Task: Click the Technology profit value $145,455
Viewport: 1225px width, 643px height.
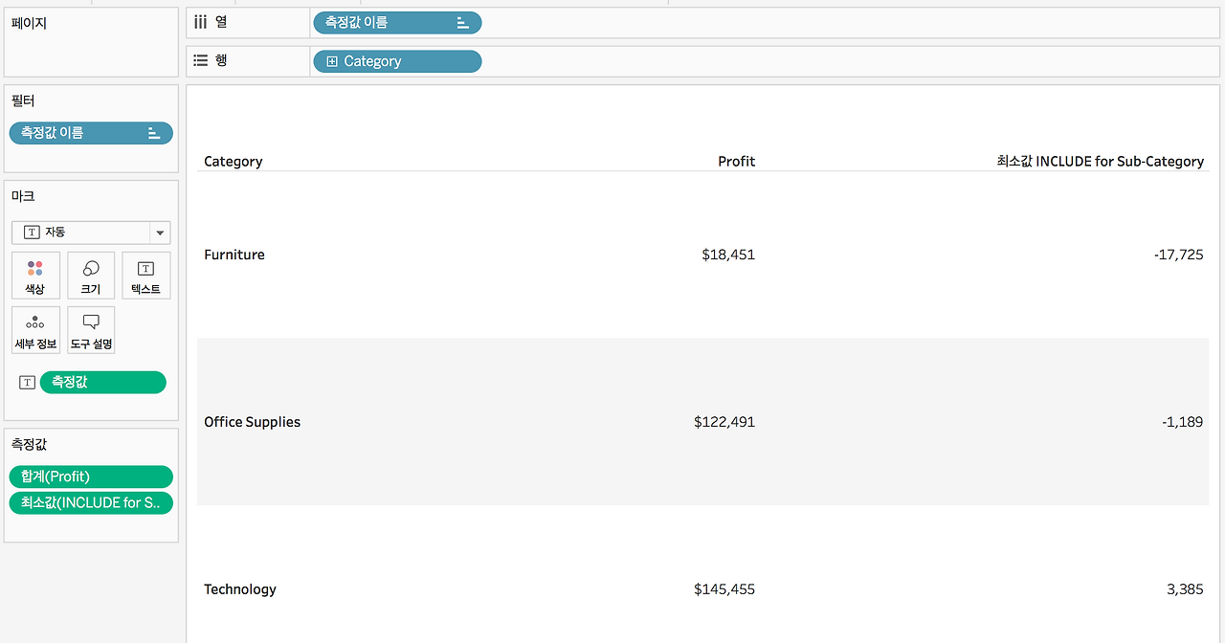Action: (724, 589)
